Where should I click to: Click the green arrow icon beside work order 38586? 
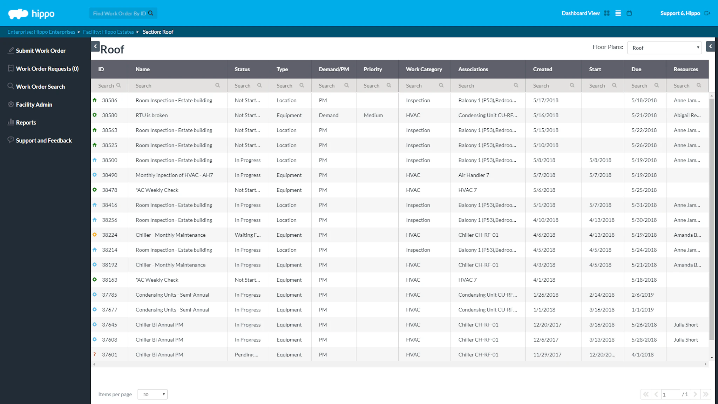click(95, 100)
